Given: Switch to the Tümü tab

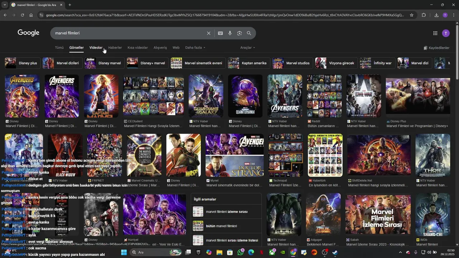Looking at the screenshot, I should tap(59, 48).
